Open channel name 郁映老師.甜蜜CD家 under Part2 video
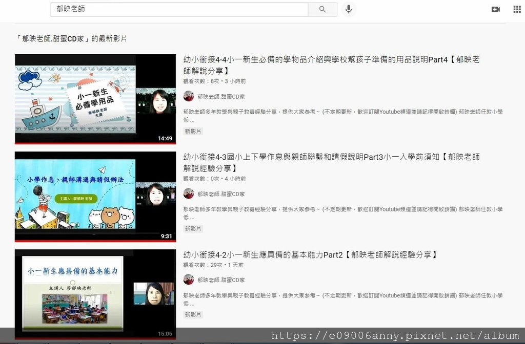525x344 pixels. pos(221,280)
